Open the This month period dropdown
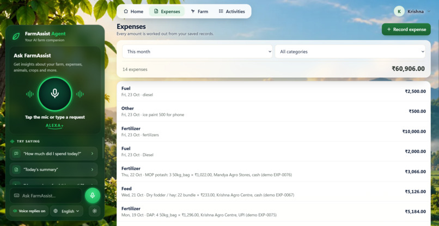Viewport: 439px width, 226px height. coord(197,52)
